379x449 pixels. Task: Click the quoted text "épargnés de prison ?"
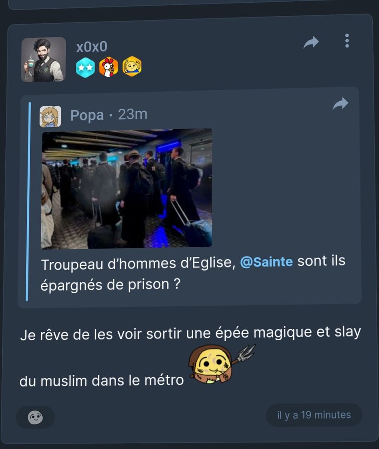pos(110,285)
